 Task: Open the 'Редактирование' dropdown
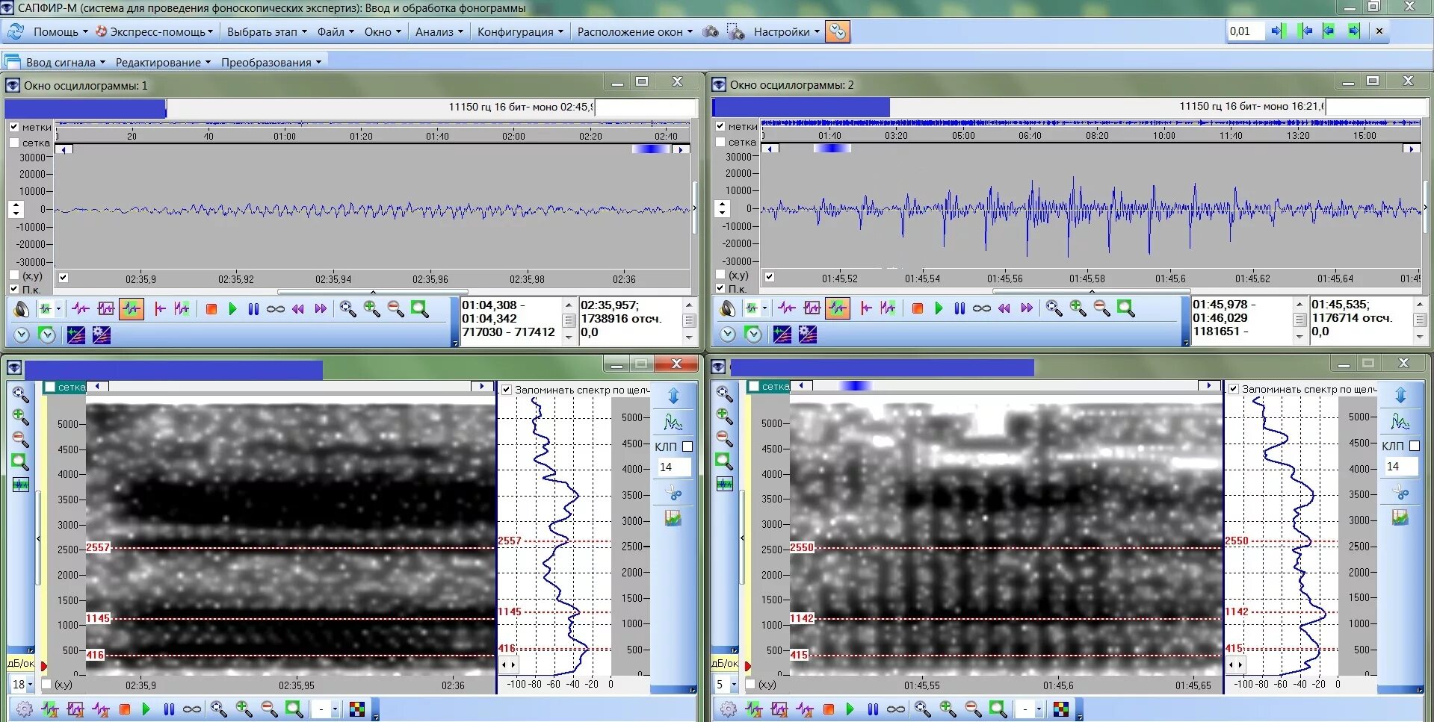(163, 62)
